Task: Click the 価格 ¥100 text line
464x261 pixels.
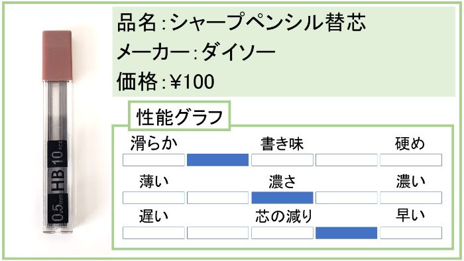Action: click(x=166, y=81)
